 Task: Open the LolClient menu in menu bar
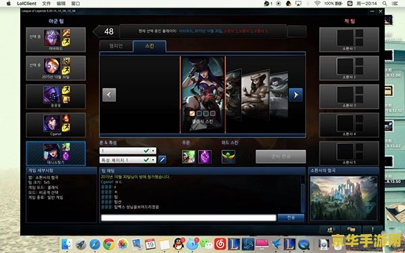pos(26,3)
